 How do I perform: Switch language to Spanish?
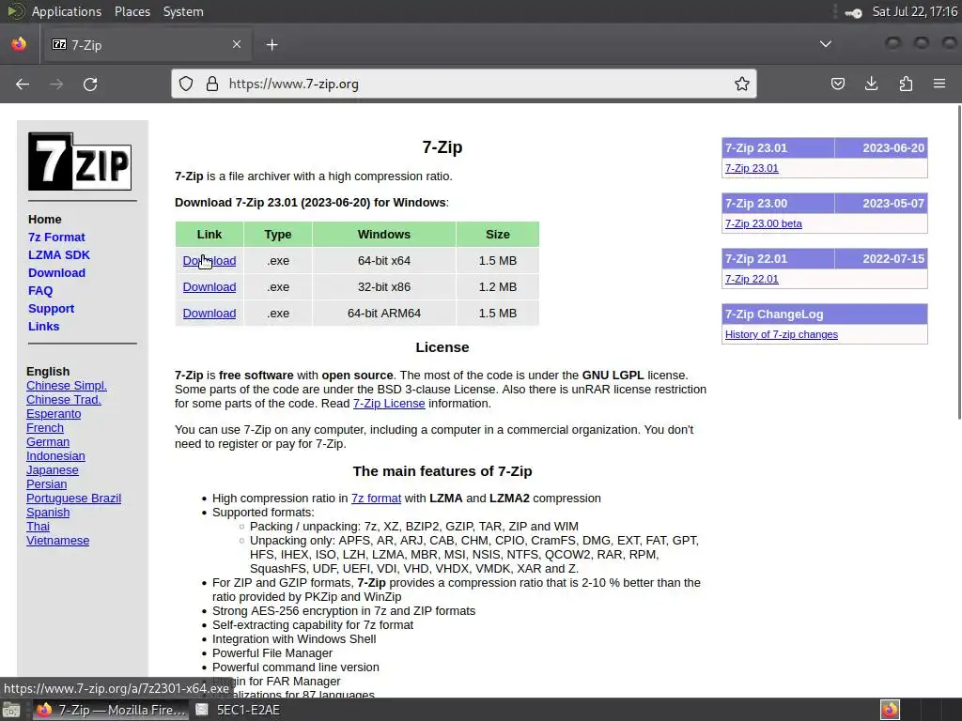point(48,513)
